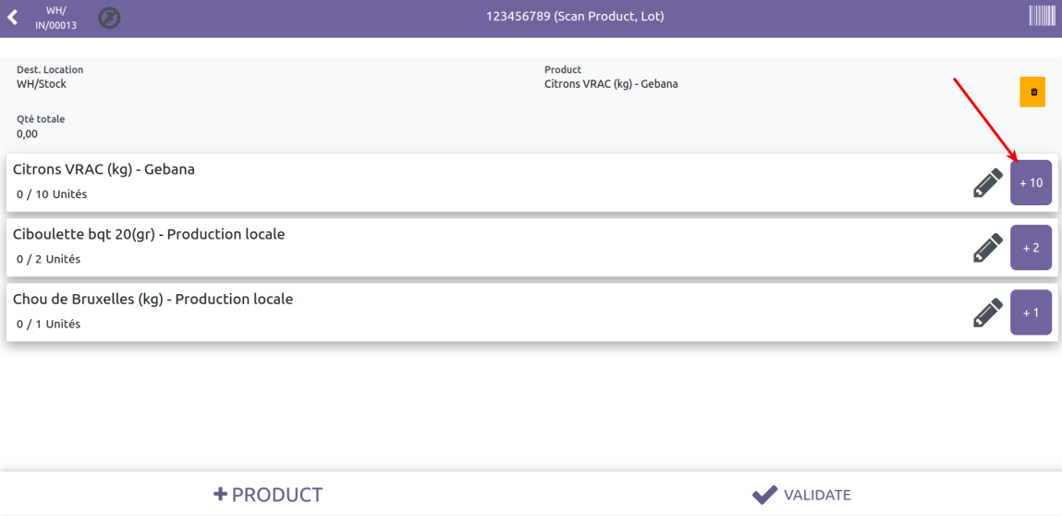Click the back arrow in header

pyautogui.click(x=12, y=18)
